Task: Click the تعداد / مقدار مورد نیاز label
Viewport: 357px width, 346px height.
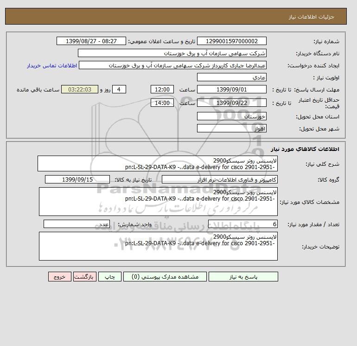Action: point(313,224)
